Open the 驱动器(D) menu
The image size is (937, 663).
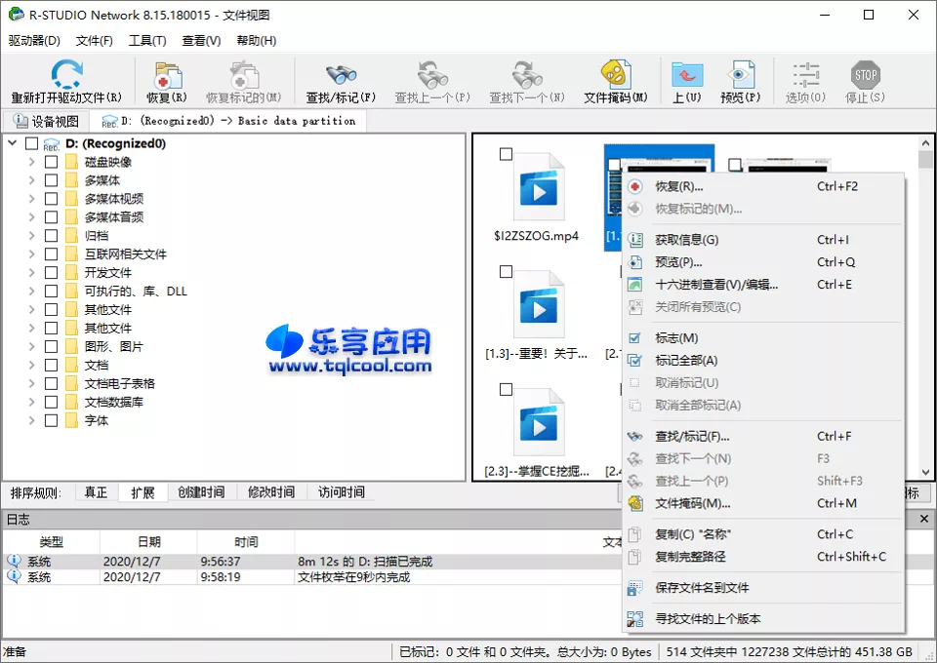[x=35, y=41]
